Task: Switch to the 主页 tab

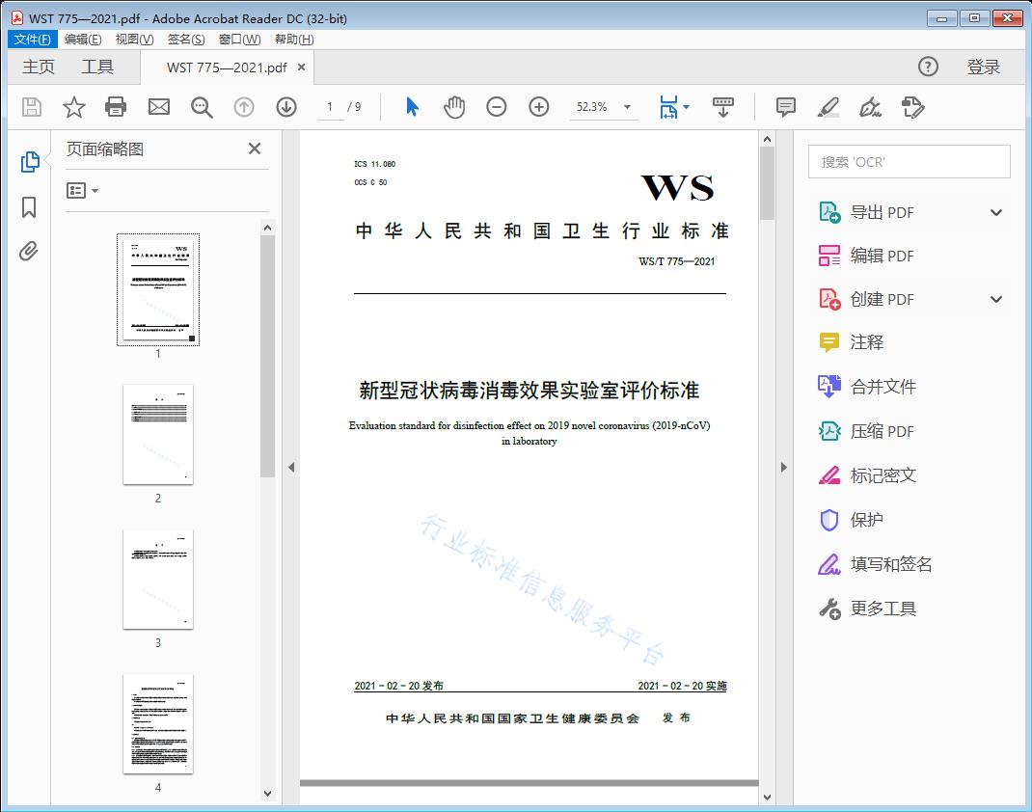Action: [x=39, y=68]
